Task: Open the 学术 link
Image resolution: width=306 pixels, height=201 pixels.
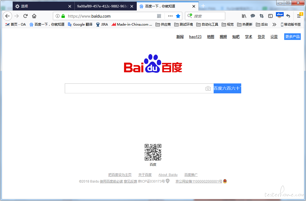Action: click(x=249, y=37)
